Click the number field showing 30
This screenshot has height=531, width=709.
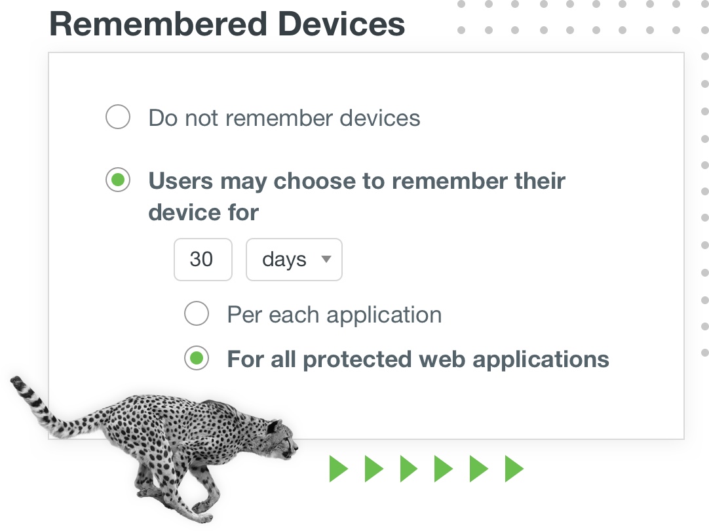click(x=202, y=260)
